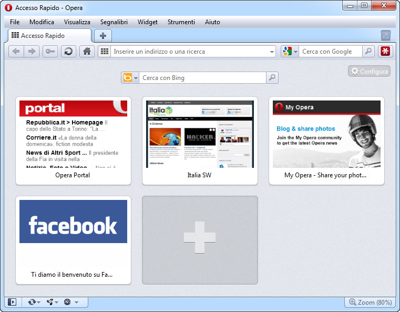Viewport: 400px width, 312px height.
Task: Open Opera Link sync icon in status bar
Action: pyautogui.click(x=32, y=303)
